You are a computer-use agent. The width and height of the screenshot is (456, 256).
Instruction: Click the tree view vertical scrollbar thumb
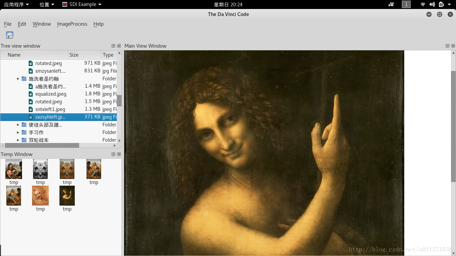(x=119, y=100)
